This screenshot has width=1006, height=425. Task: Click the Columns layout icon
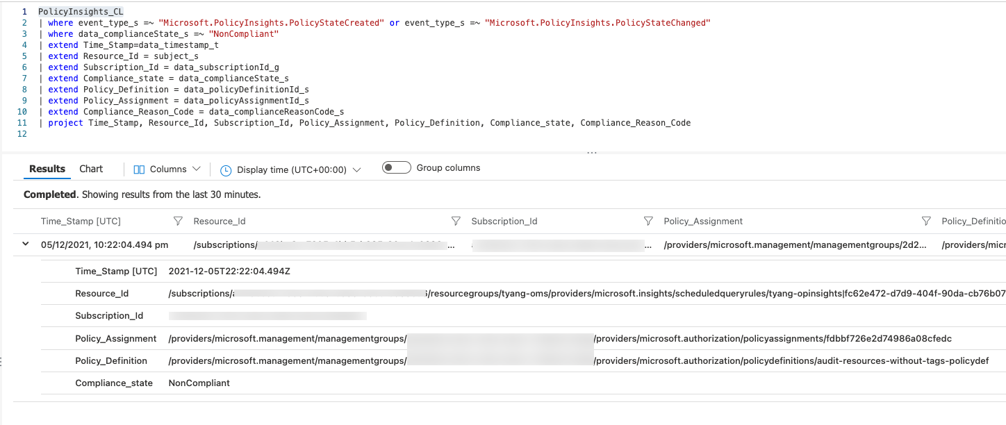click(x=139, y=169)
